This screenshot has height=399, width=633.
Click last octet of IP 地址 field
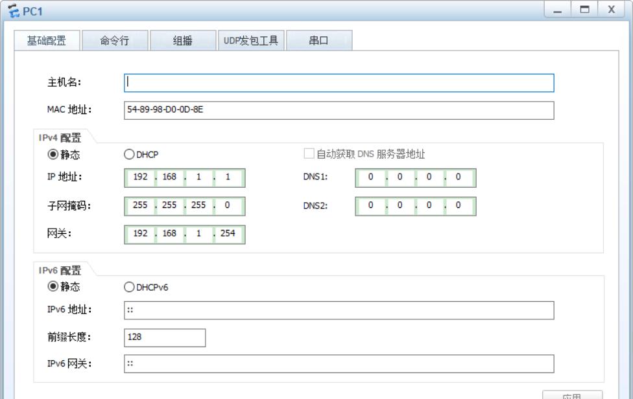tap(228, 177)
